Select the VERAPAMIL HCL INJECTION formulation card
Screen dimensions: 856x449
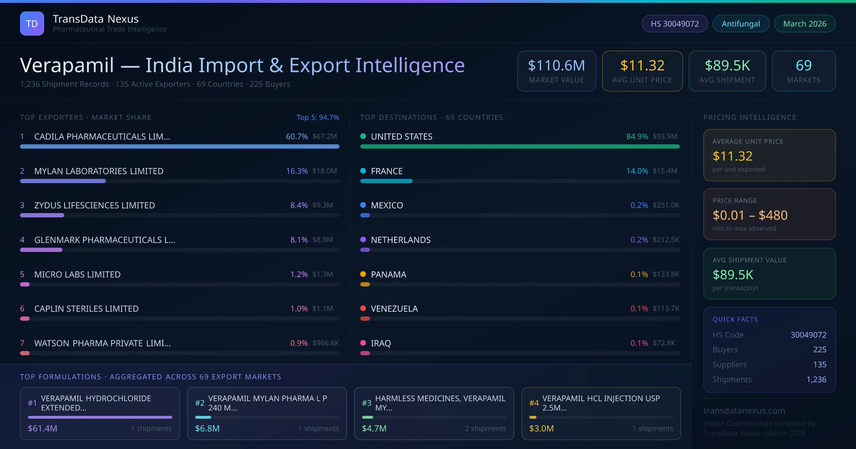[601, 413]
